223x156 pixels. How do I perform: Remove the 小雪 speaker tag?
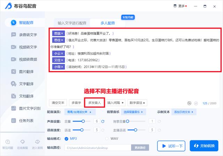[x=62, y=67]
